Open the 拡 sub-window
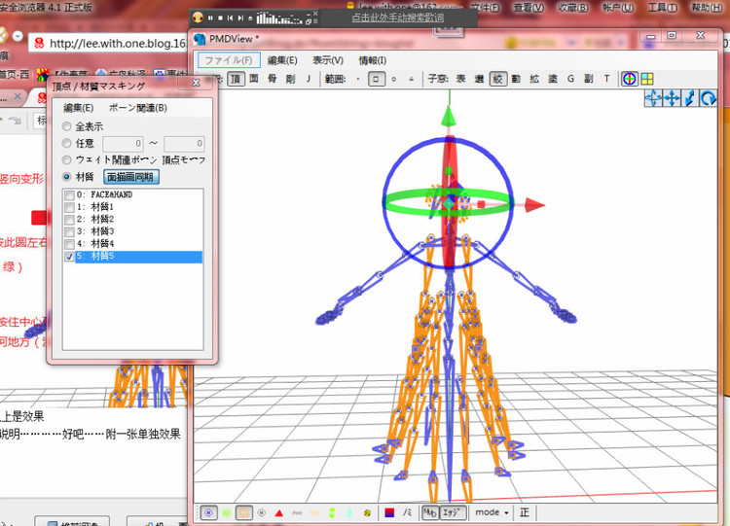Screen dimensions: 730x526 (x=534, y=79)
